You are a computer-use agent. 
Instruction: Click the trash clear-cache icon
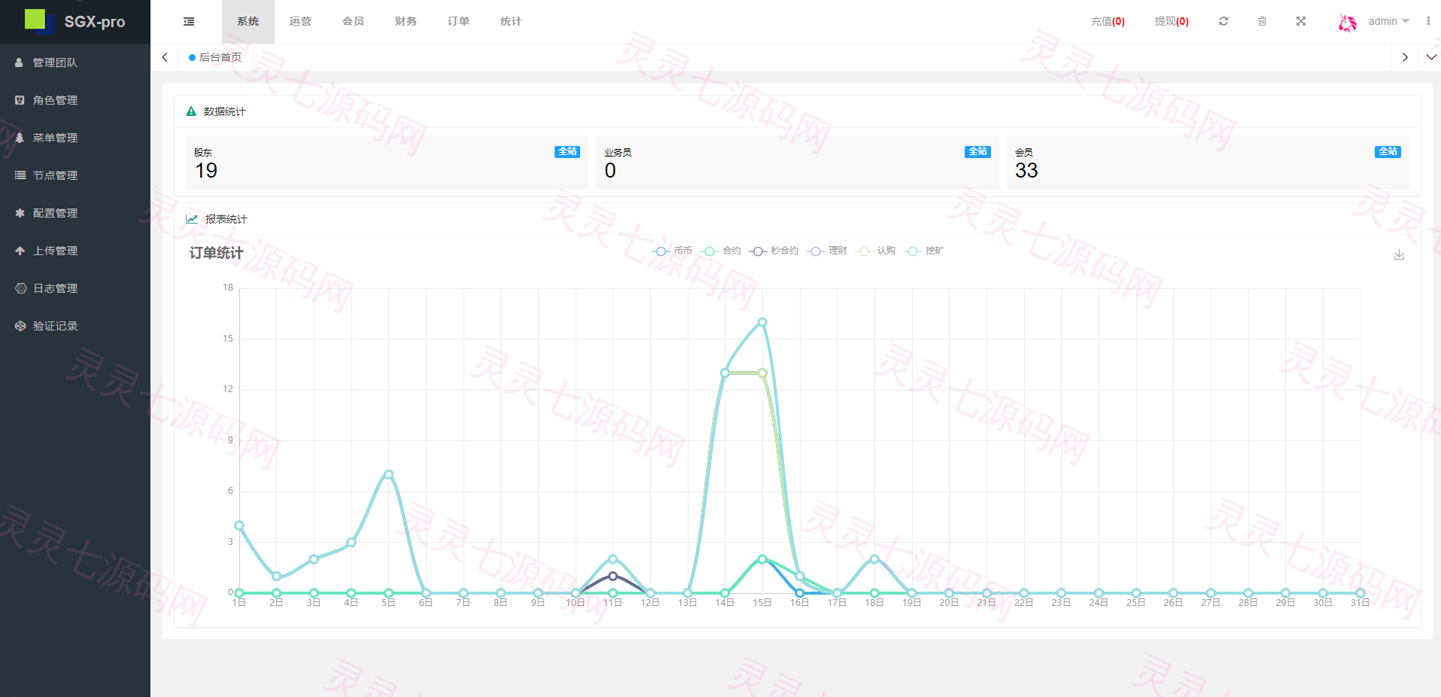[1262, 21]
